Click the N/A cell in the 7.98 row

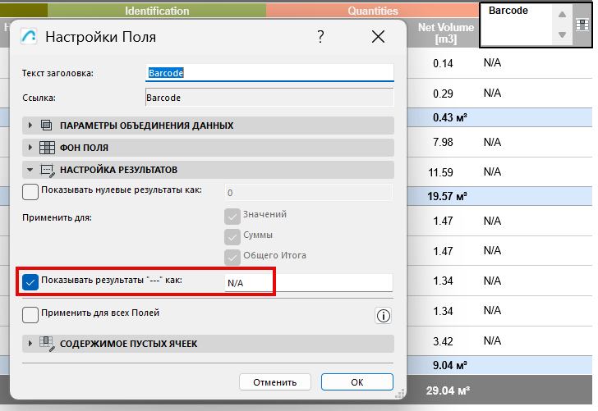(492, 142)
